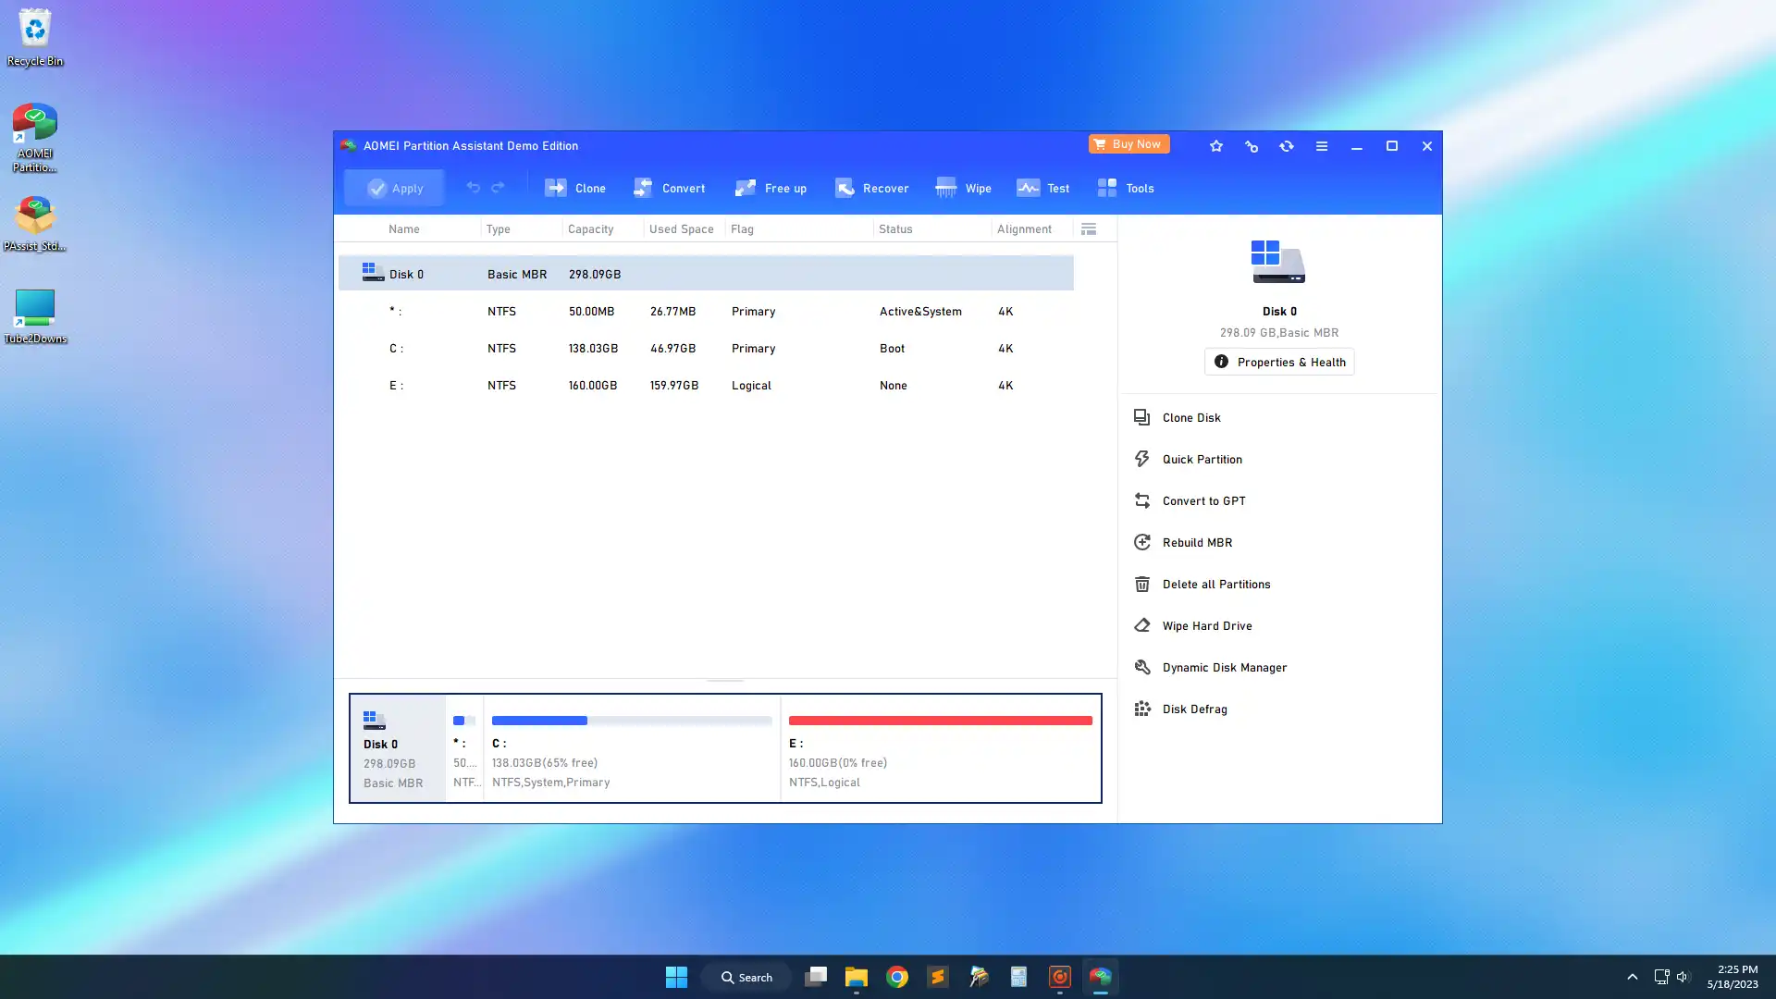This screenshot has width=1776, height=999.
Task: Sort by the Name column header
Action: 404,228
